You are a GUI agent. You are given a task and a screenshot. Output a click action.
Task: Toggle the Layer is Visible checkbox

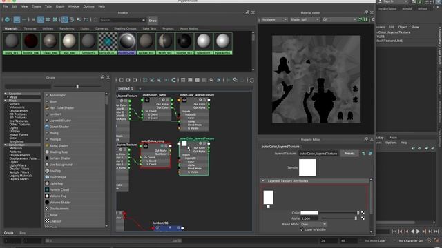pyautogui.click(x=302, y=229)
